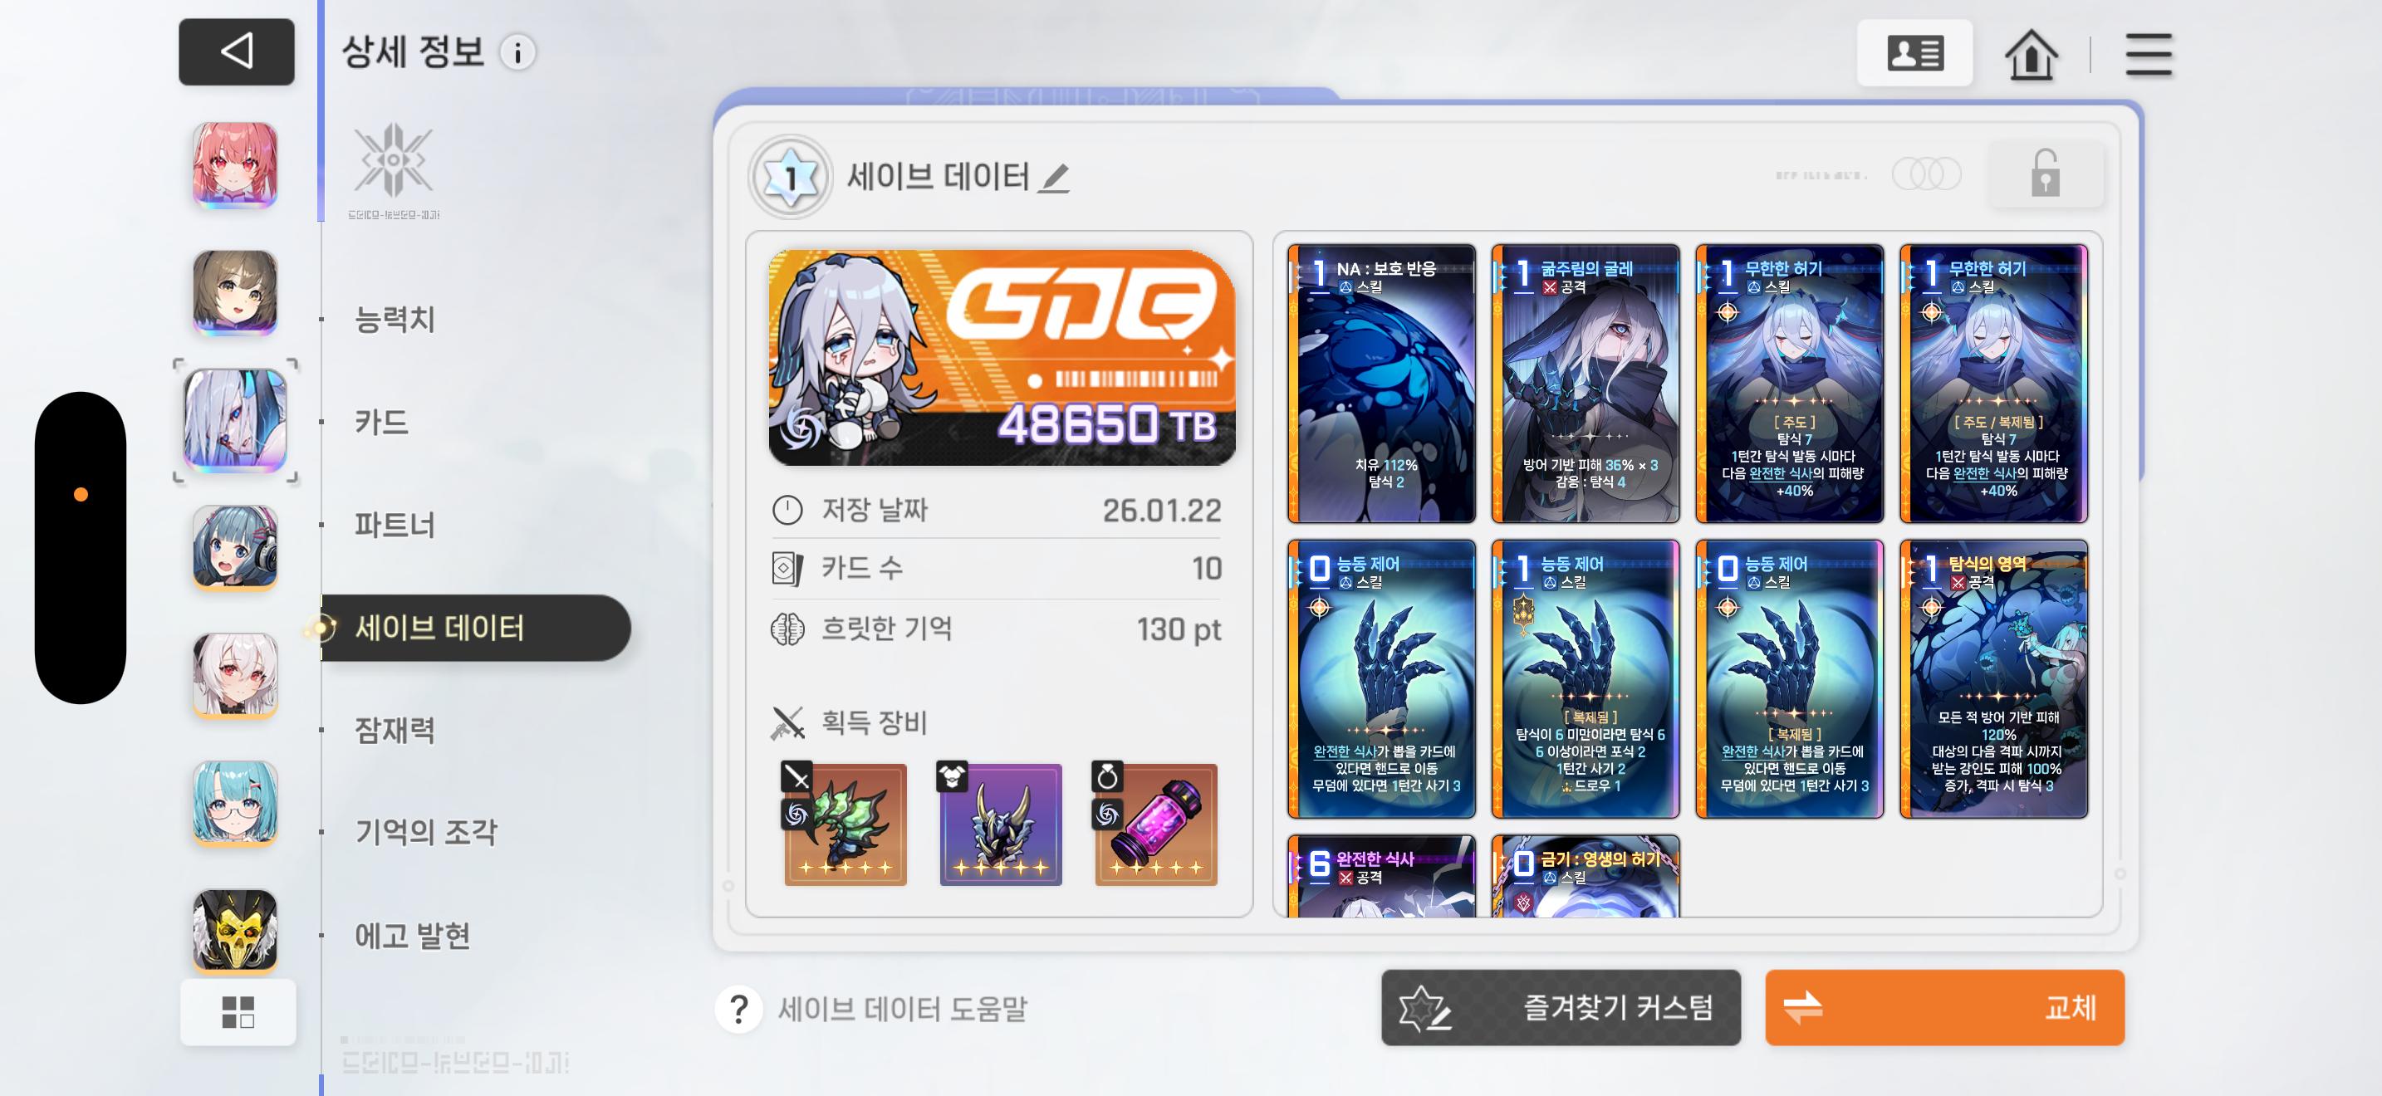Open the character grid view icon
This screenshot has width=2382, height=1096.
(x=238, y=1012)
